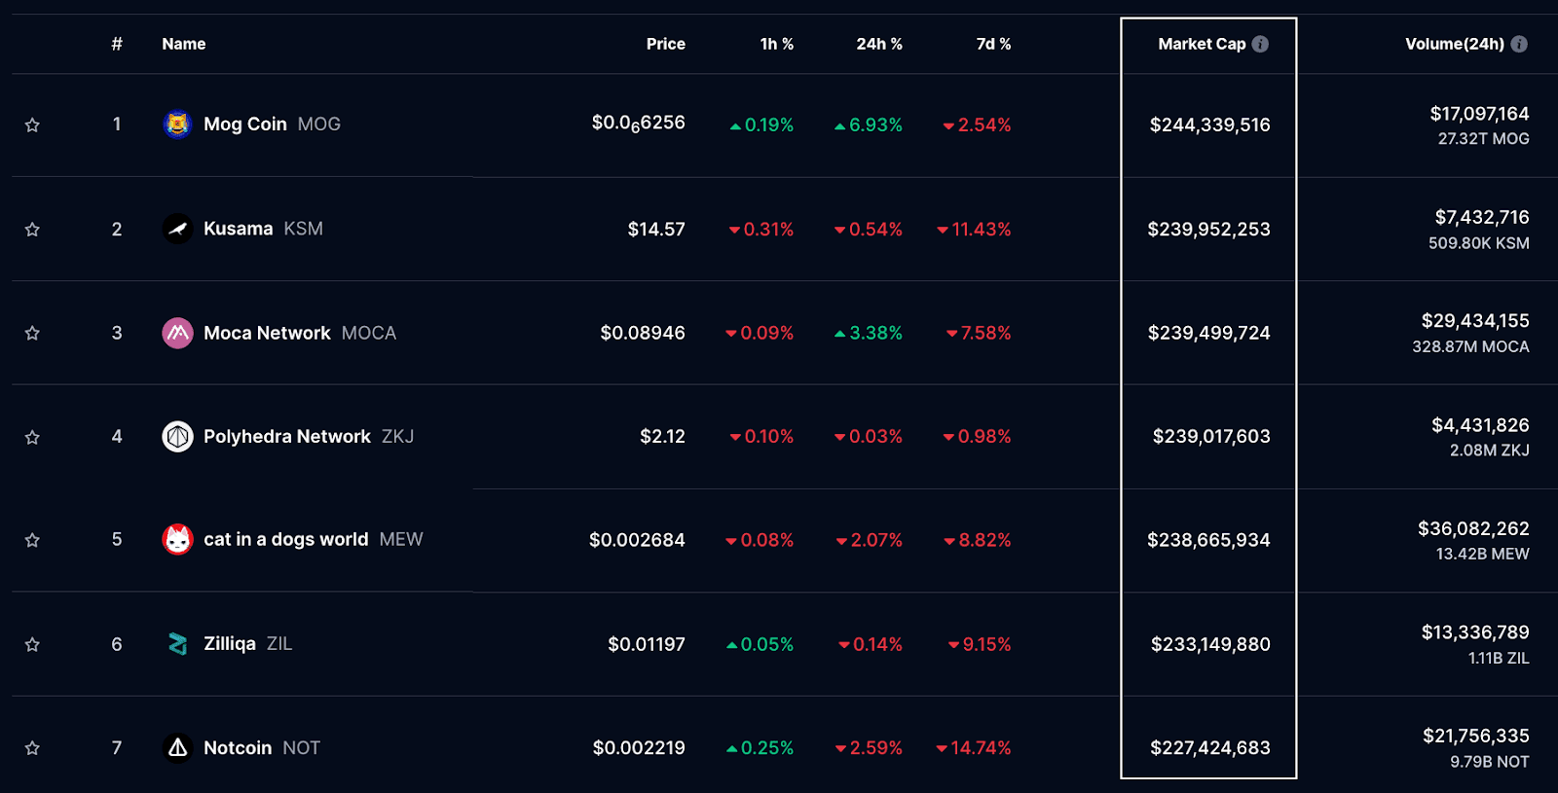Click MEW market cap $238,665,934
The height and width of the screenshot is (793, 1558).
[1208, 540]
